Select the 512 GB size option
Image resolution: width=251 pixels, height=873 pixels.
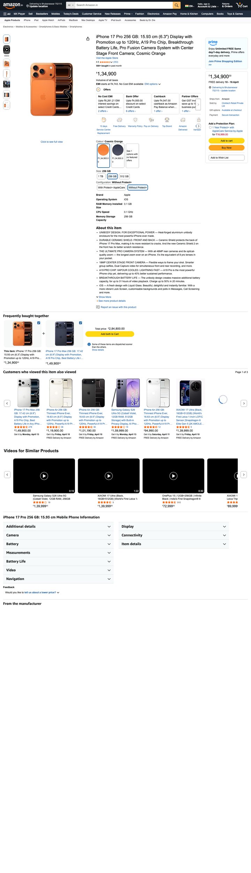click(x=124, y=176)
